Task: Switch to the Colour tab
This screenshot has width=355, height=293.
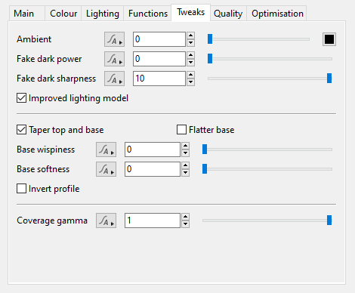Action: (x=63, y=14)
